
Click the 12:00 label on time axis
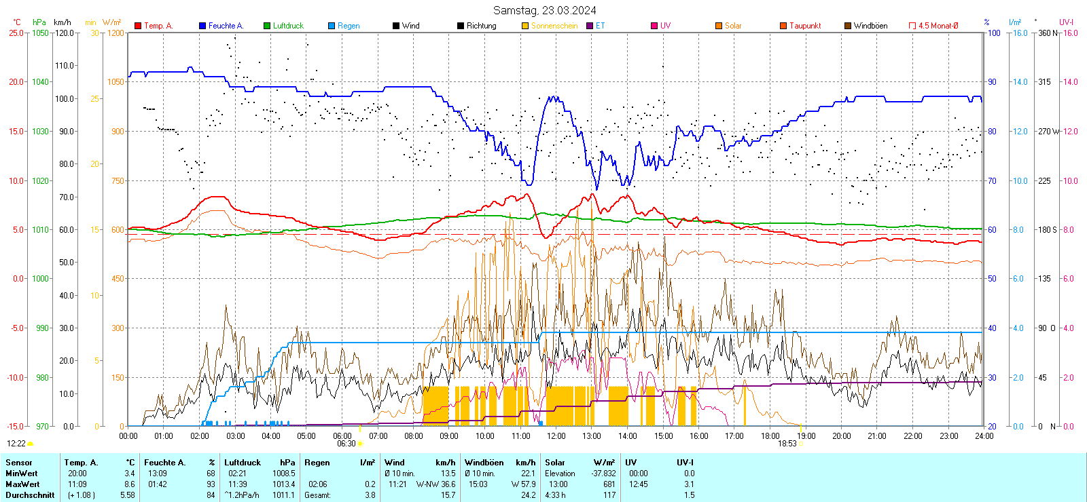point(556,436)
